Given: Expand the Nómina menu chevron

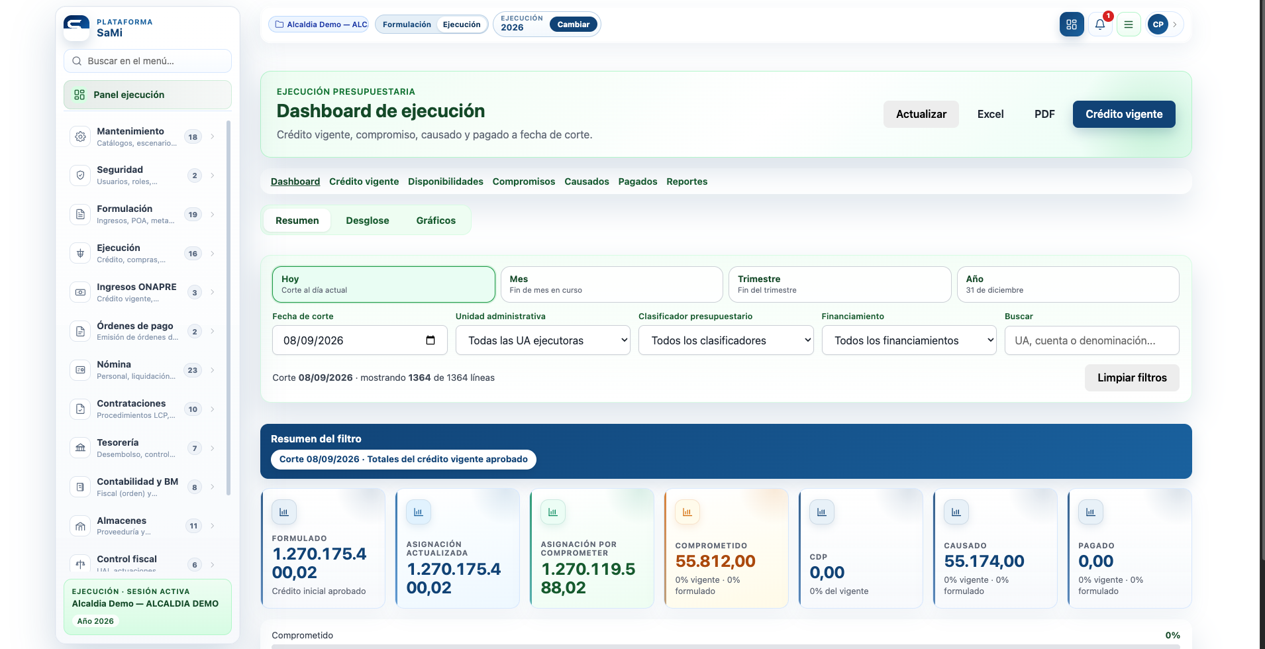Looking at the screenshot, I should [213, 370].
